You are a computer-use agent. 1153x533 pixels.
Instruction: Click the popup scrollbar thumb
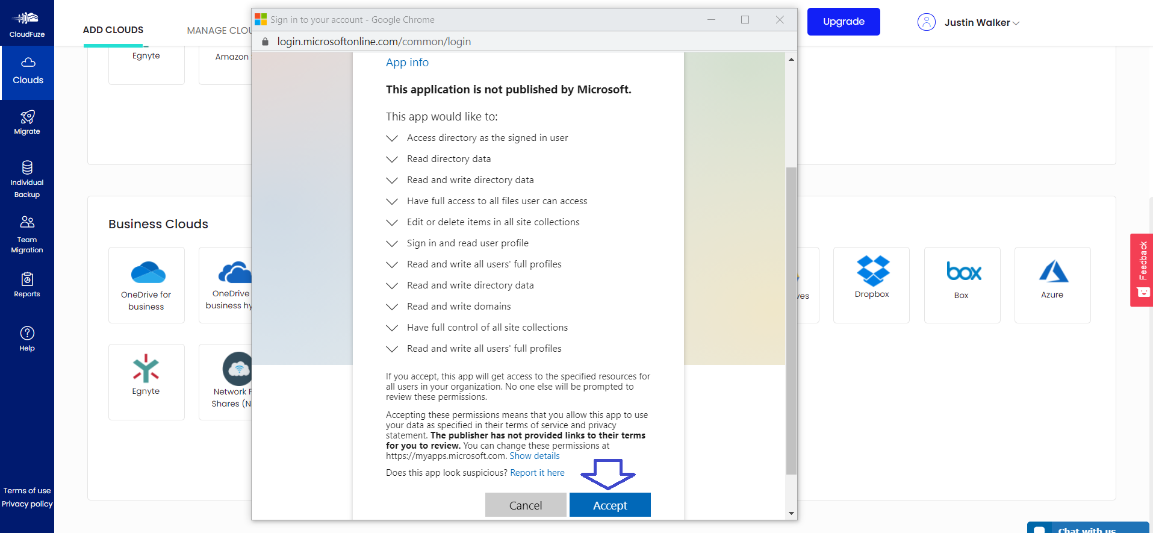pos(791,321)
